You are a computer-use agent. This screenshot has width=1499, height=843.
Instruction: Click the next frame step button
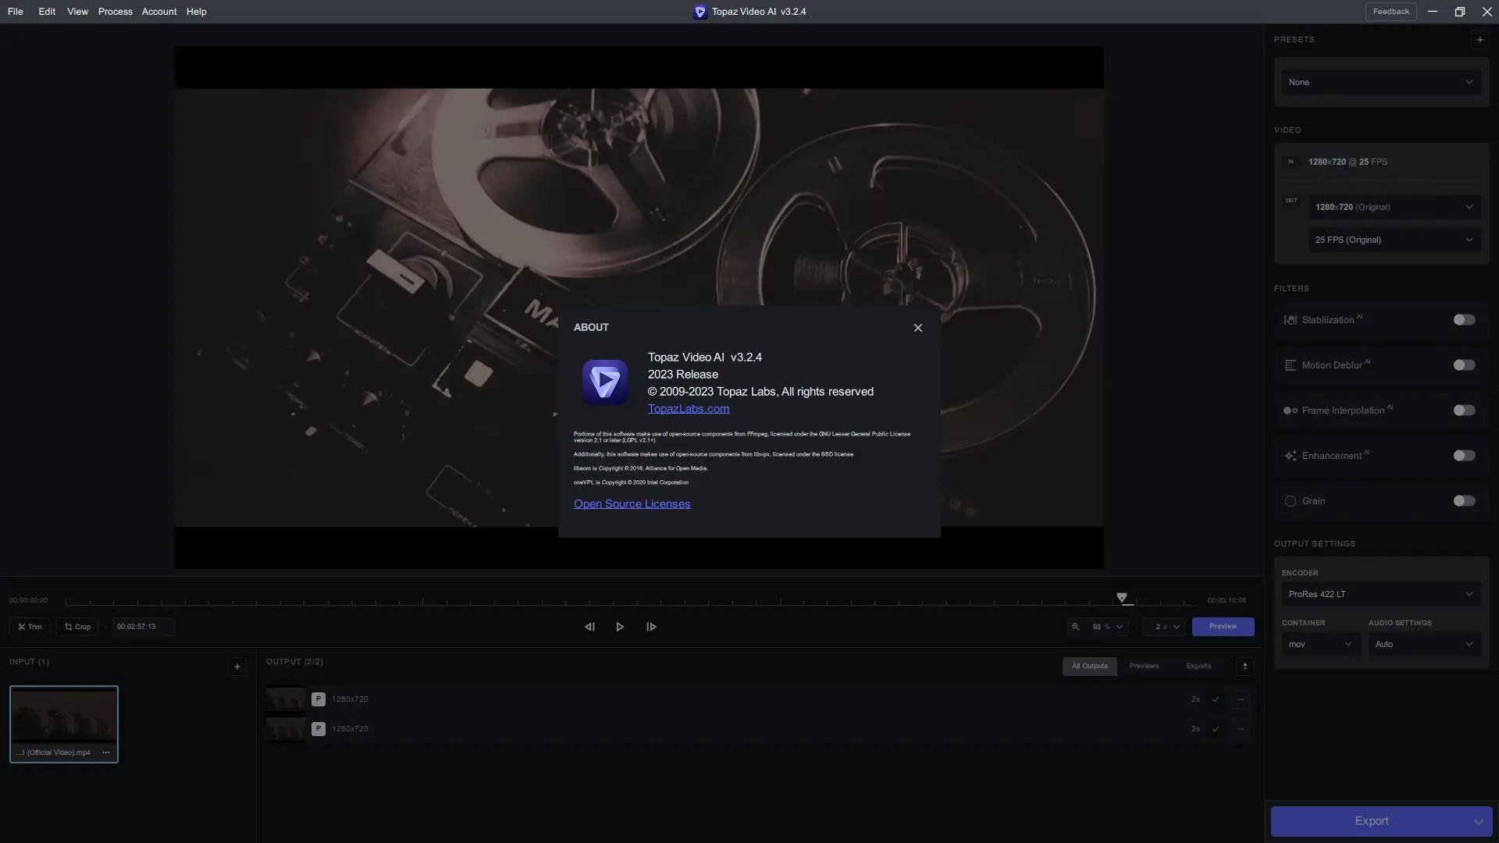point(651,627)
